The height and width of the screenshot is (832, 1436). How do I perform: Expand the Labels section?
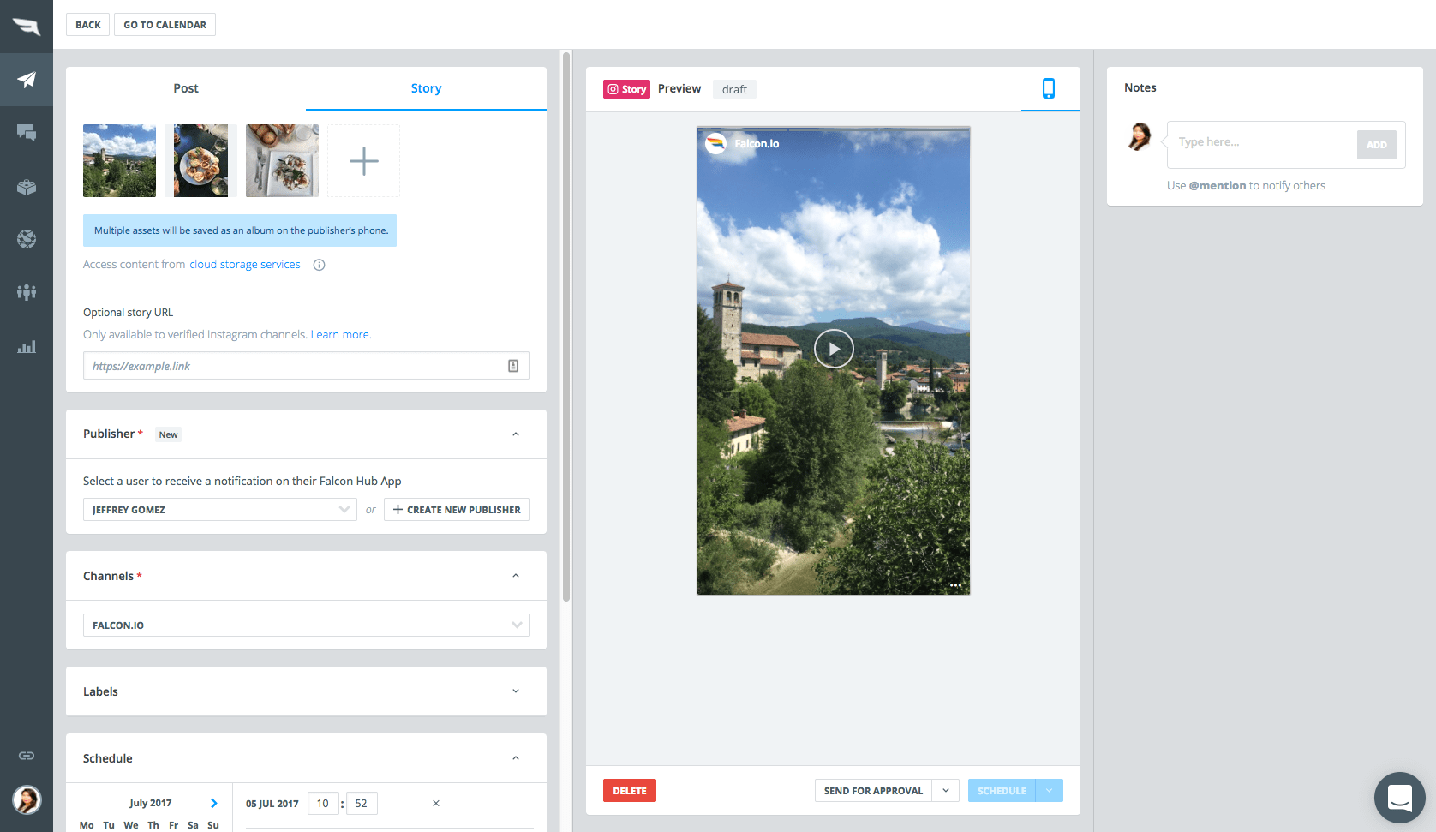tap(516, 691)
